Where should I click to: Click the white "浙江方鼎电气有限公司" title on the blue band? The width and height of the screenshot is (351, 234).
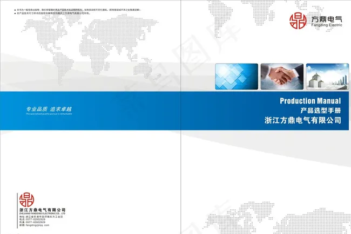coord(302,120)
